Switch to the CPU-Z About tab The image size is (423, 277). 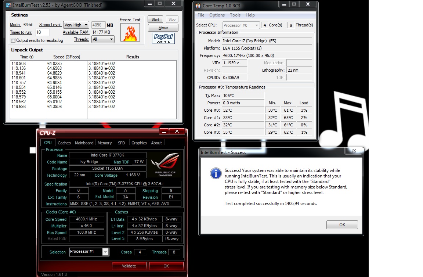156,143
